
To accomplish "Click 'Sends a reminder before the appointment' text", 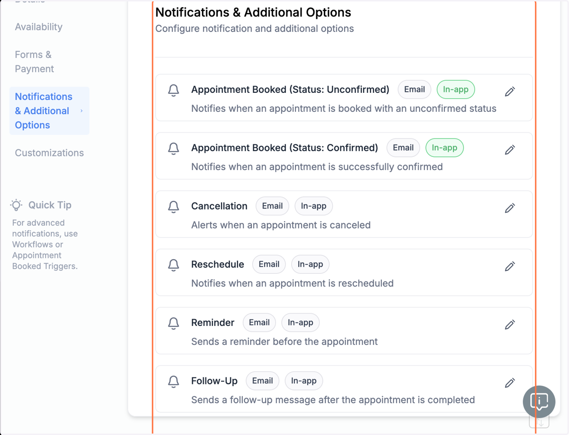I will (284, 342).
